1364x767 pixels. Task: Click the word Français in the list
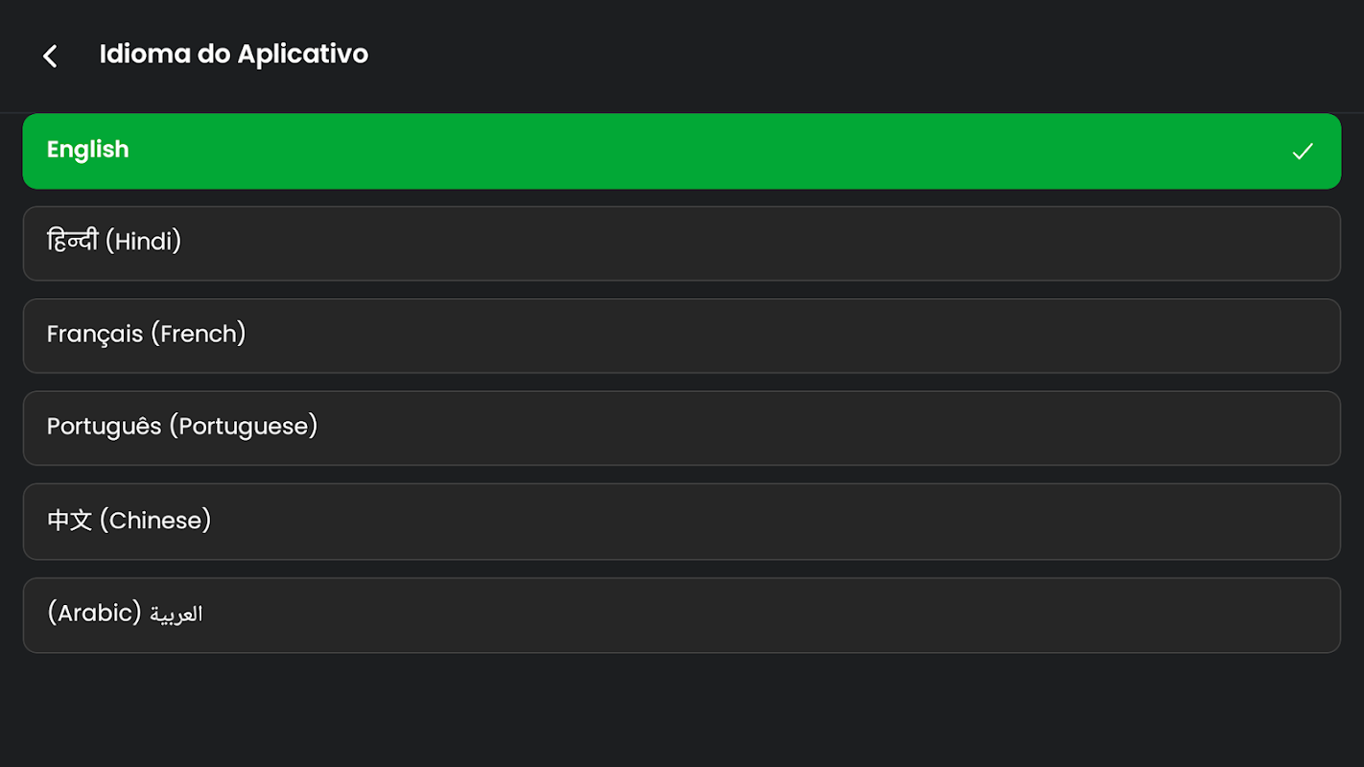(95, 335)
